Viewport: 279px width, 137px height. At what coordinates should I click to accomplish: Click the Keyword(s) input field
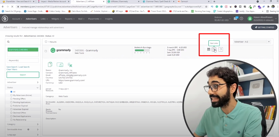[x=23, y=60]
